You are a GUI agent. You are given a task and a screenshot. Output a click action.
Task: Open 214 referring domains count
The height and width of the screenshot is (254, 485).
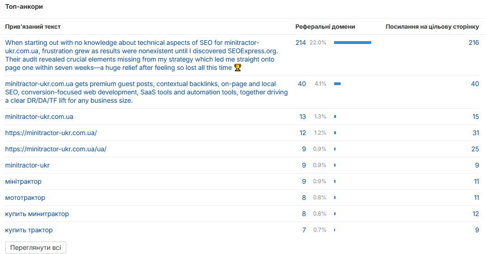pyautogui.click(x=300, y=43)
